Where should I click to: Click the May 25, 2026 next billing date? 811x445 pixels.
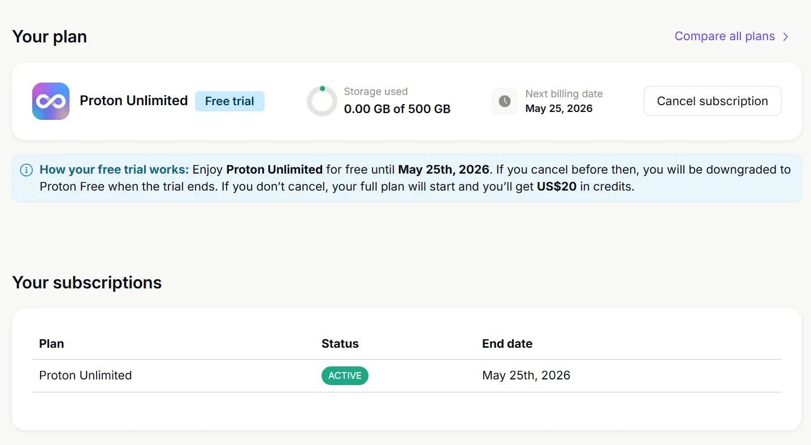click(x=559, y=109)
